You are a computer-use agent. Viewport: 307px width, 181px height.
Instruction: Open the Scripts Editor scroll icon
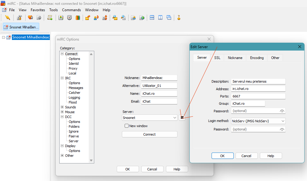pos(50,18)
